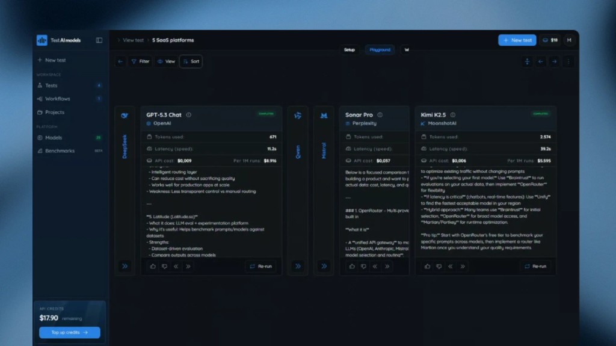Open Workflows workspace item

coord(69,99)
